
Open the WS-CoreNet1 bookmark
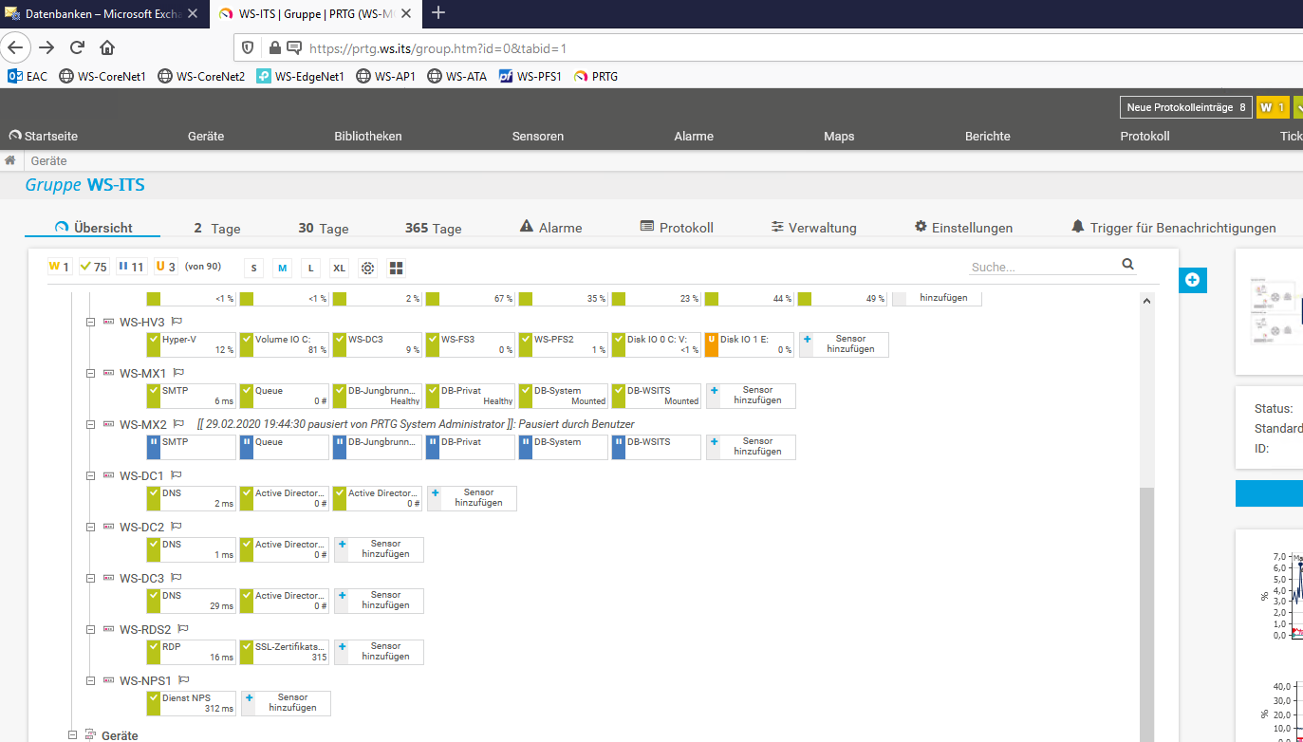pyautogui.click(x=102, y=76)
